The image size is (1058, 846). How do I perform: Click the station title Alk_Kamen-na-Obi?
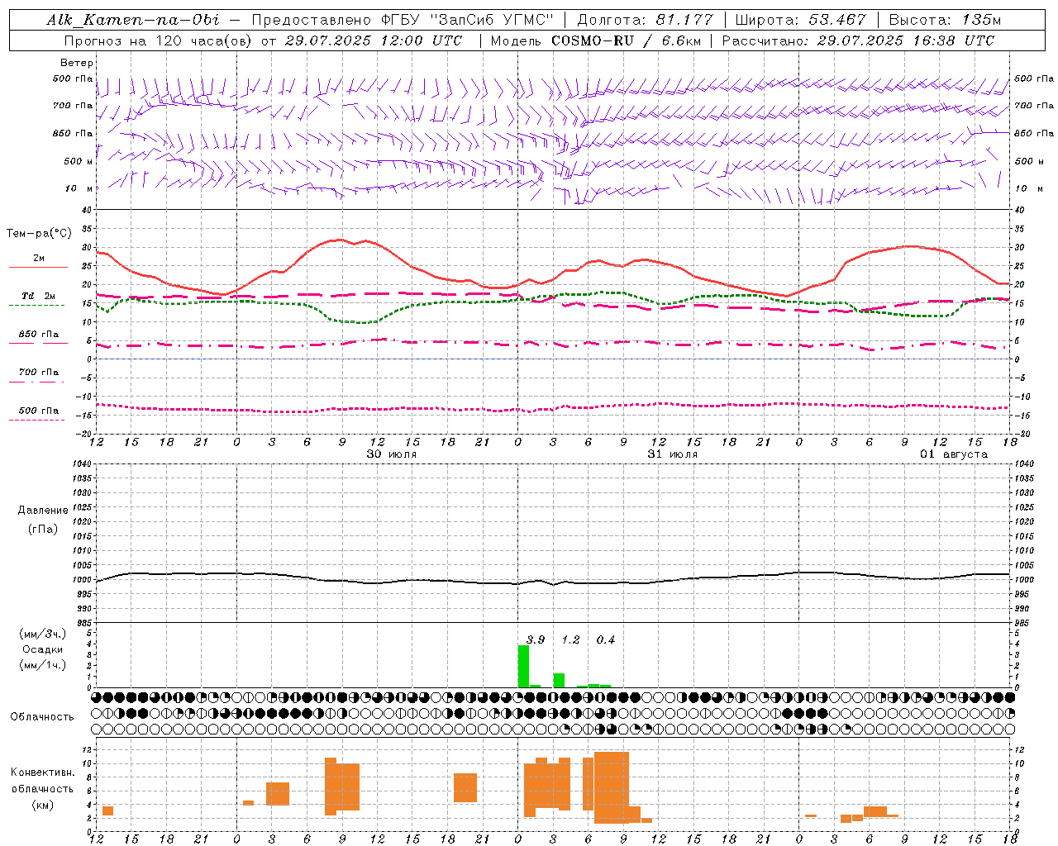coord(133,20)
